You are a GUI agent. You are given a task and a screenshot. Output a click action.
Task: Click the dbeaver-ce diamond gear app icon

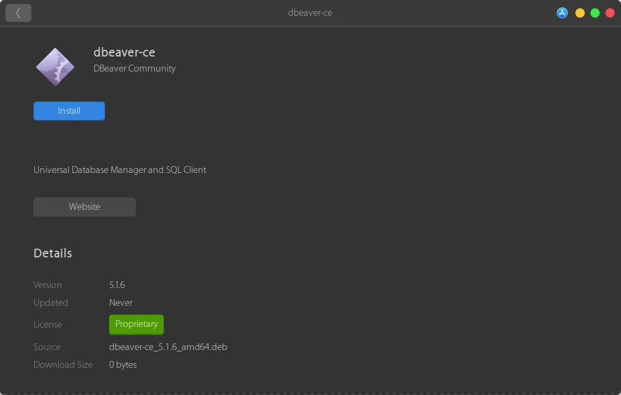tap(55, 67)
